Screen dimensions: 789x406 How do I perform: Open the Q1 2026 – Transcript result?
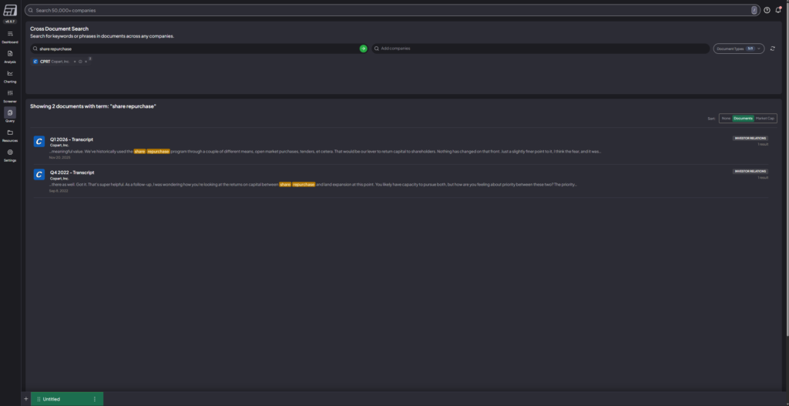[x=72, y=139]
